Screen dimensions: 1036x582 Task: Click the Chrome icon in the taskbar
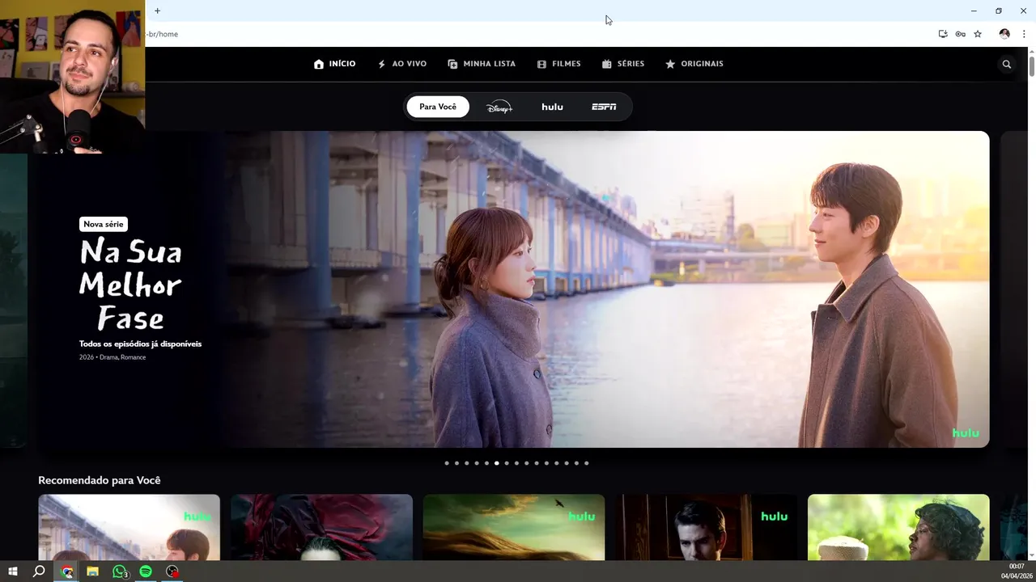(67, 571)
